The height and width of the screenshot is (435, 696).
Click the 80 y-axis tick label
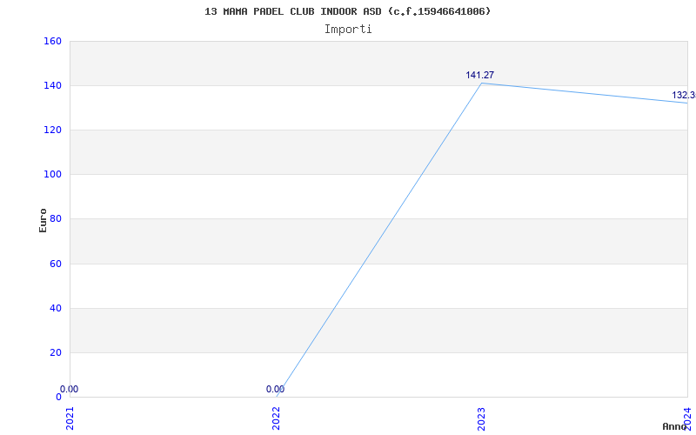(55, 219)
